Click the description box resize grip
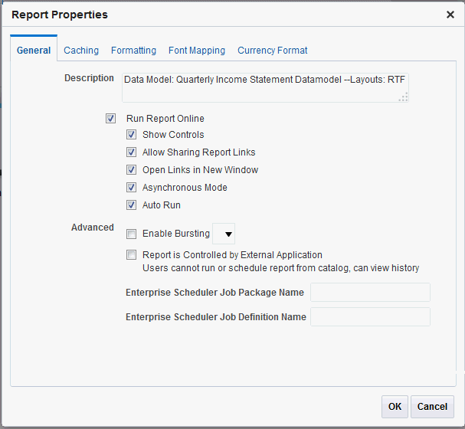 point(403,97)
